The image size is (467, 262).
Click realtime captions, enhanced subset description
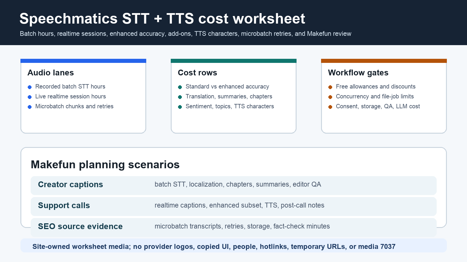pos(239,205)
